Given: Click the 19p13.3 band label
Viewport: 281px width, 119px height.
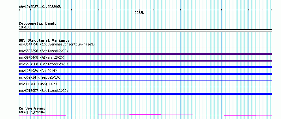Looking at the screenshot, I should pyautogui.click(x=26, y=27).
